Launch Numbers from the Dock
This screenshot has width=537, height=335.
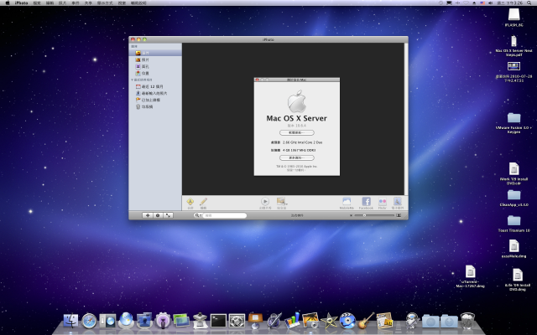292,321
